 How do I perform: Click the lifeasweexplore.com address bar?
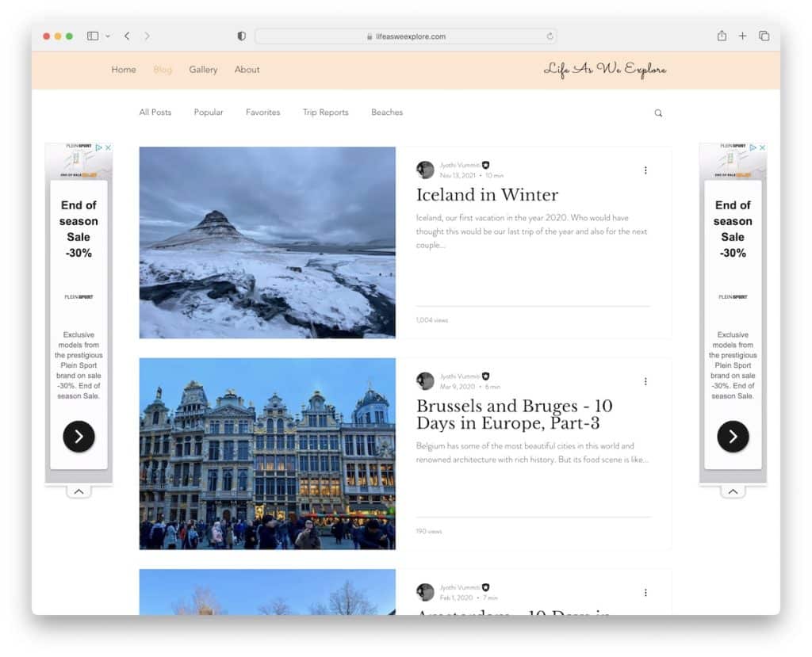point(405,36)
